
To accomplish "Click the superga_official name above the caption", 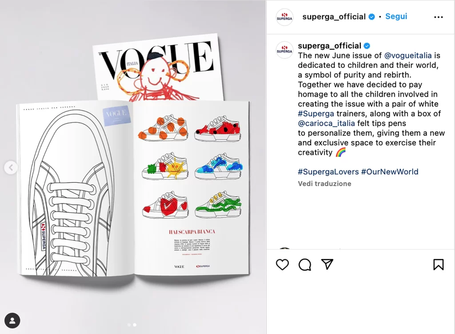I will (329, 46).
